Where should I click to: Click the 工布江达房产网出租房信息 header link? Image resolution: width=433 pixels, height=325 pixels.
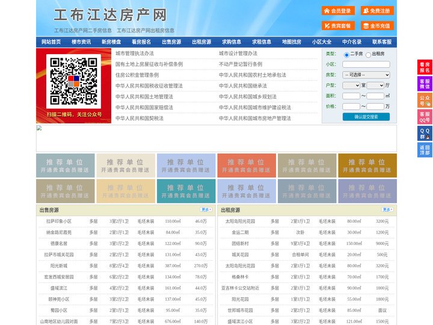(x=146, y=31)
